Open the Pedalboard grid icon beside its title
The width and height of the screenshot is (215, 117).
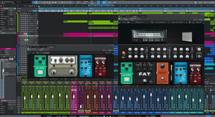tap(38, 53)
